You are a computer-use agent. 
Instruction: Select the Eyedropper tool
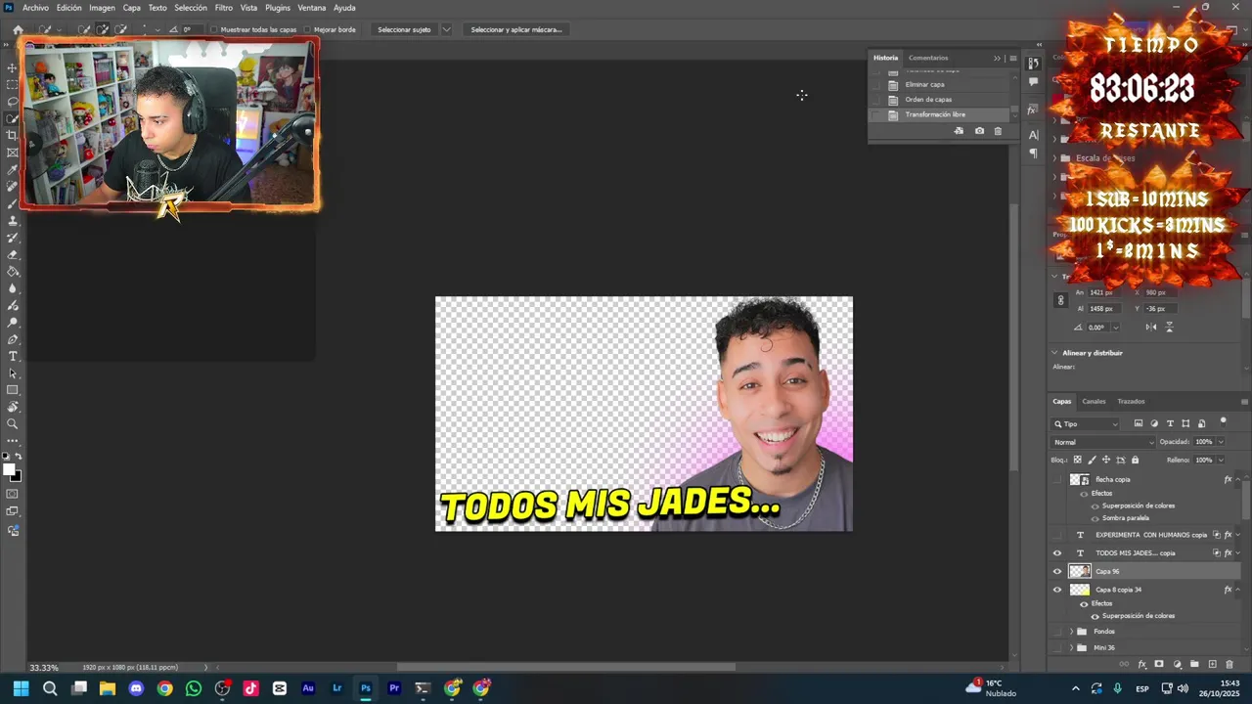tap(13, 170)
